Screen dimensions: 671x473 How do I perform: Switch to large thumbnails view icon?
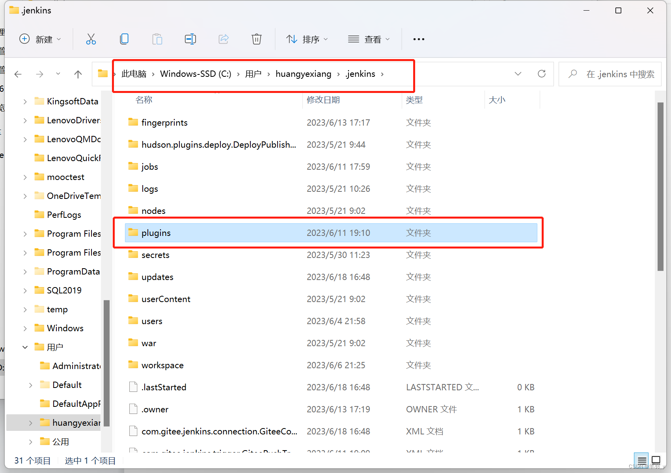(x=656, y=460)
